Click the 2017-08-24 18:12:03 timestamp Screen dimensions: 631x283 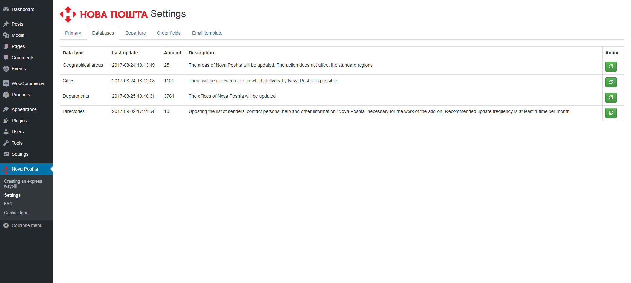pos(133,81)
